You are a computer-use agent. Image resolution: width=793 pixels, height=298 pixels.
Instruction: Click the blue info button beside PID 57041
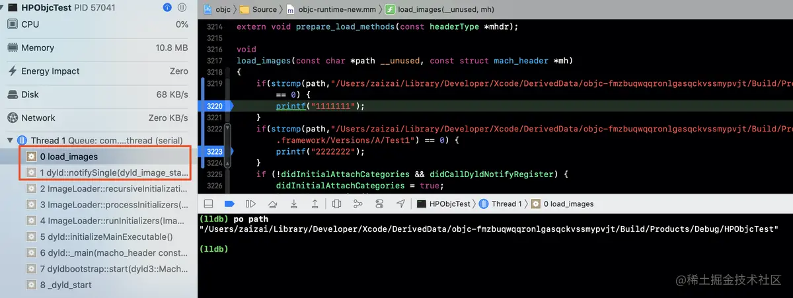point(167,8)
